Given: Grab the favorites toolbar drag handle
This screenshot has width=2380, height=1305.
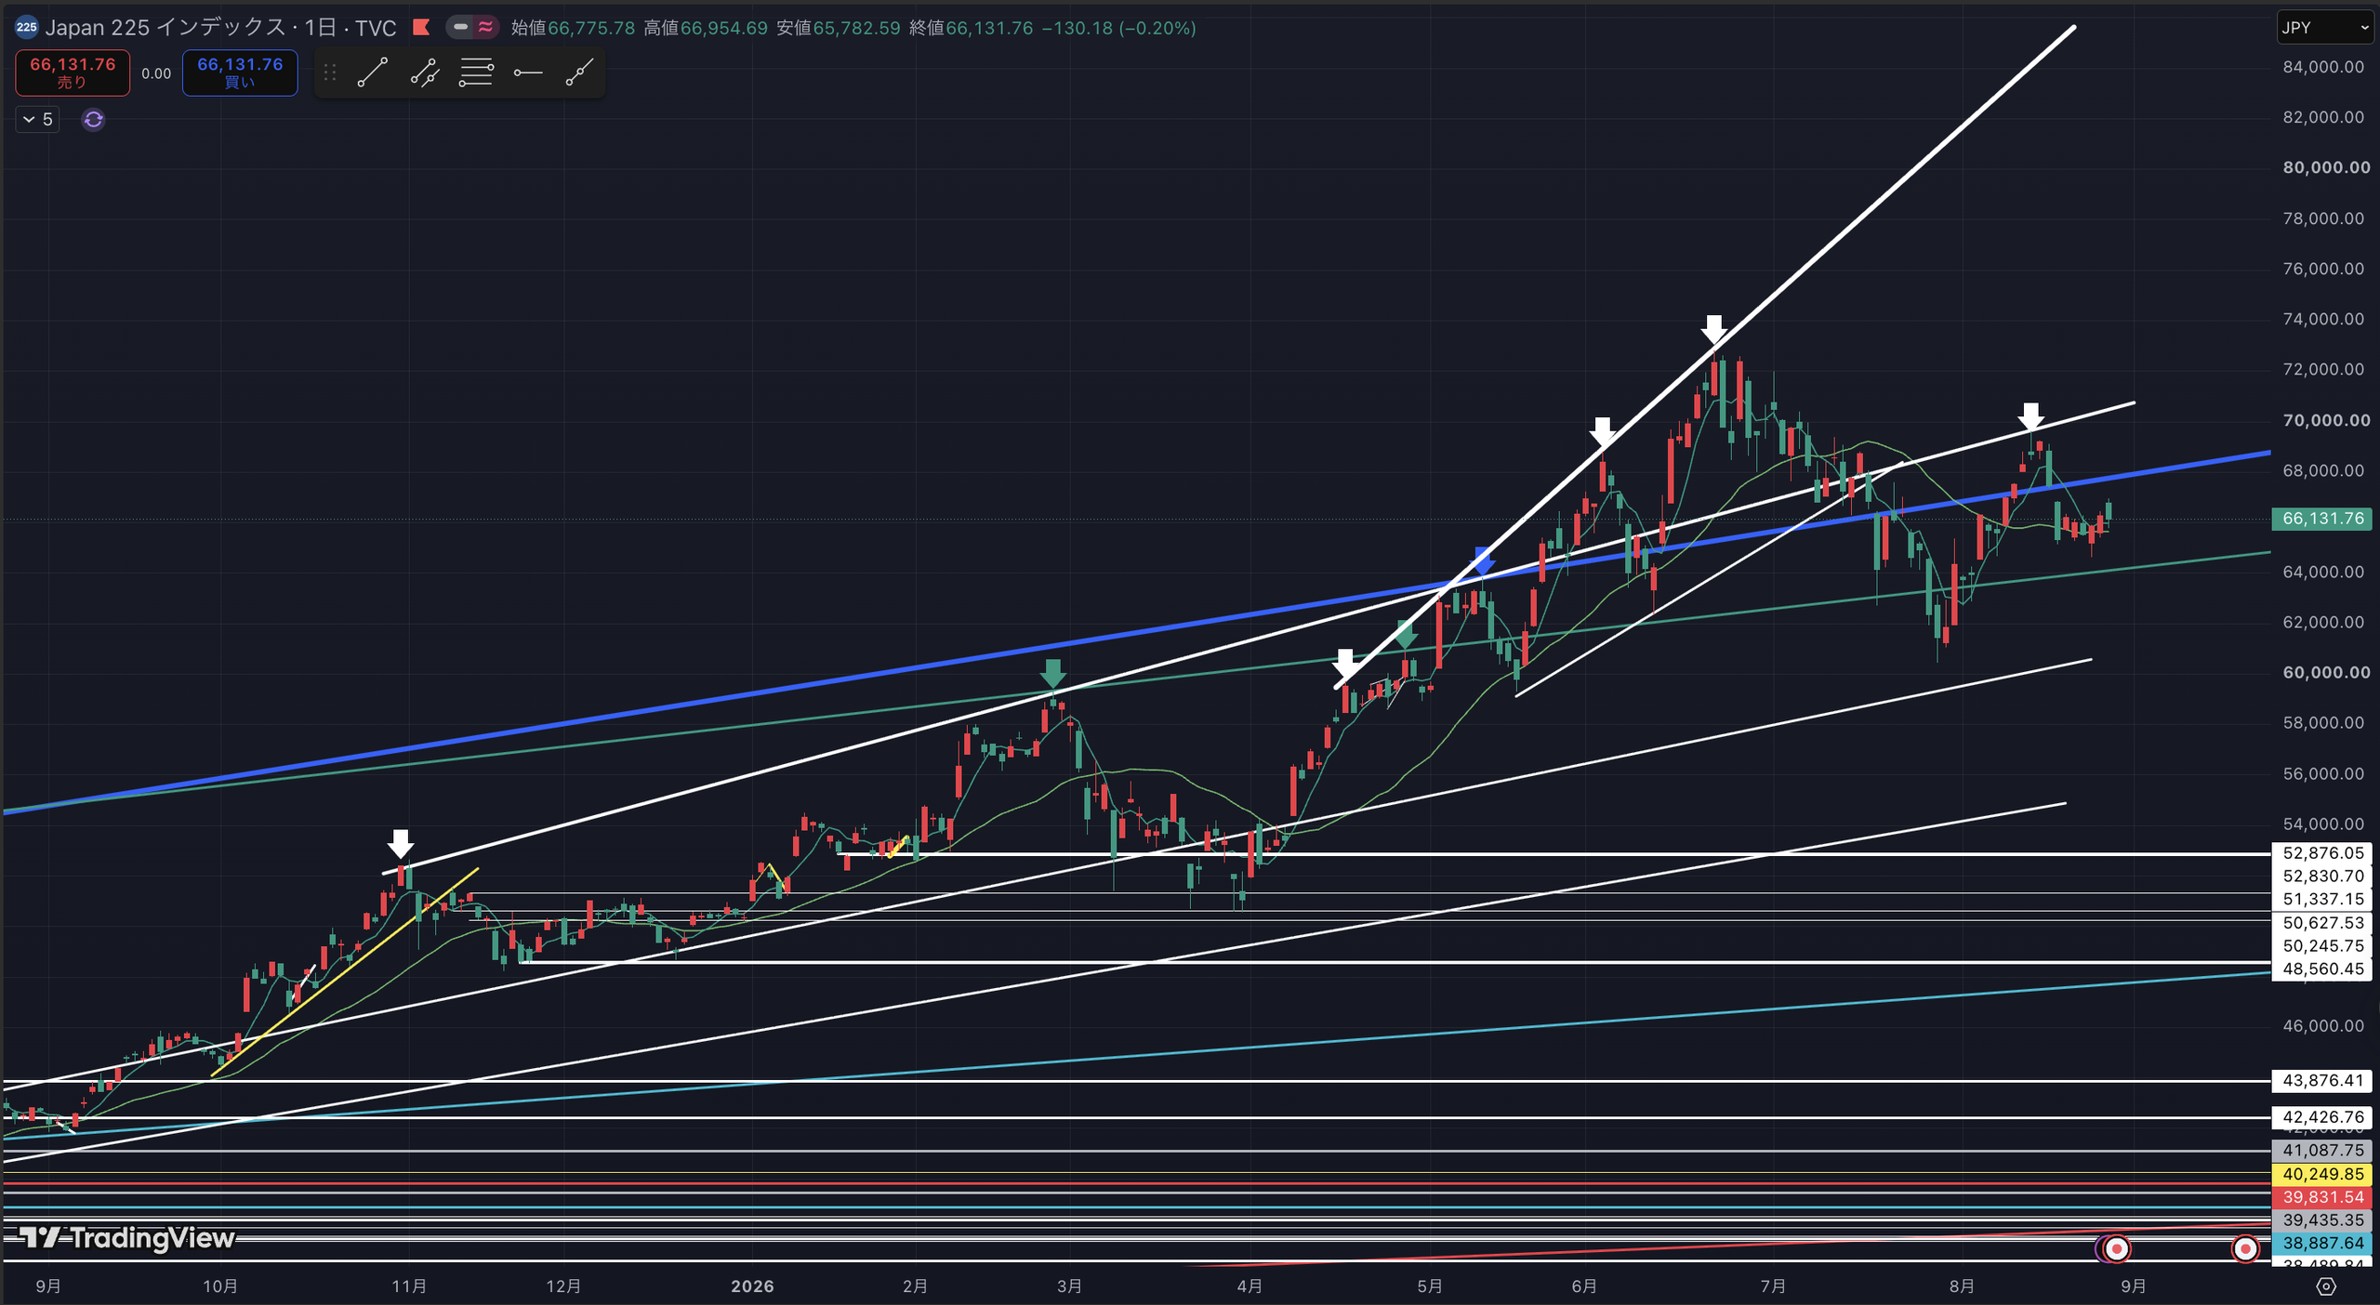Looking at the screenshot, I should (x=330, y=72).
